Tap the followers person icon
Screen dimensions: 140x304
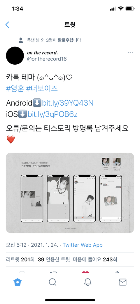pos(21,40)
